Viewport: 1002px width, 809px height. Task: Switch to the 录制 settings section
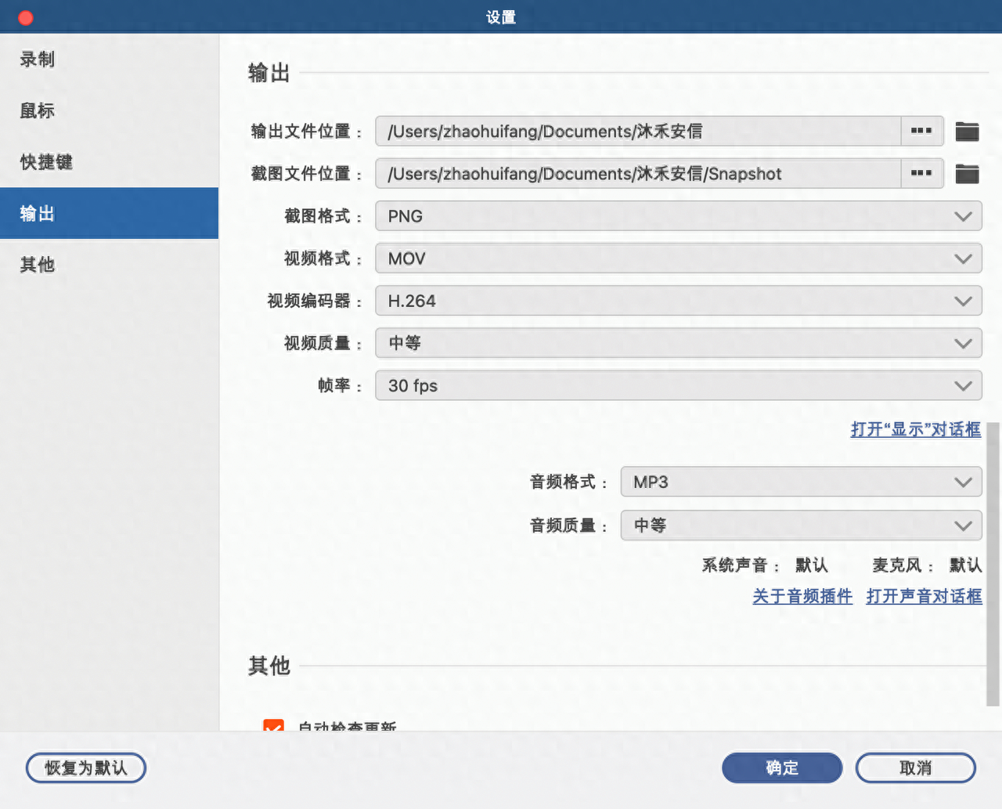click(x=36, y=59)
